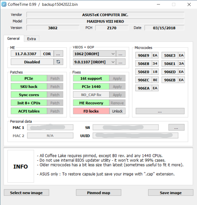
Task: Open VBIOS 1062 browse ellipsis button
Action: click(x=121, y=54)
